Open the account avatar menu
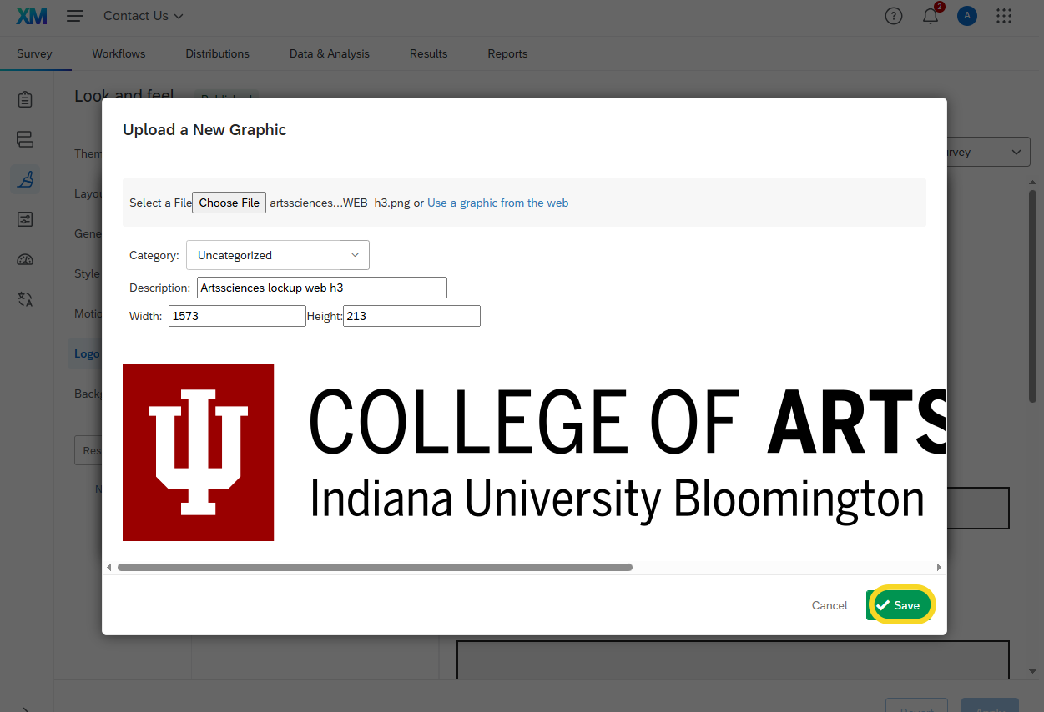 click(x=967, y=16)
